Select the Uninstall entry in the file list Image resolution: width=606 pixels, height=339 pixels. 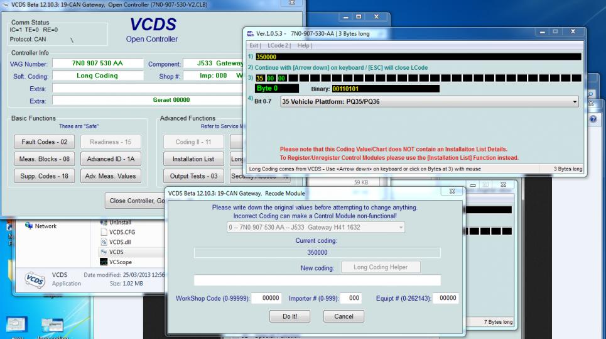coord(120,222)
